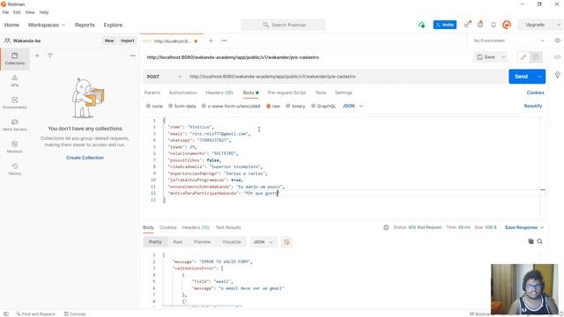Open the Mock Servers sidebar section

15,125
